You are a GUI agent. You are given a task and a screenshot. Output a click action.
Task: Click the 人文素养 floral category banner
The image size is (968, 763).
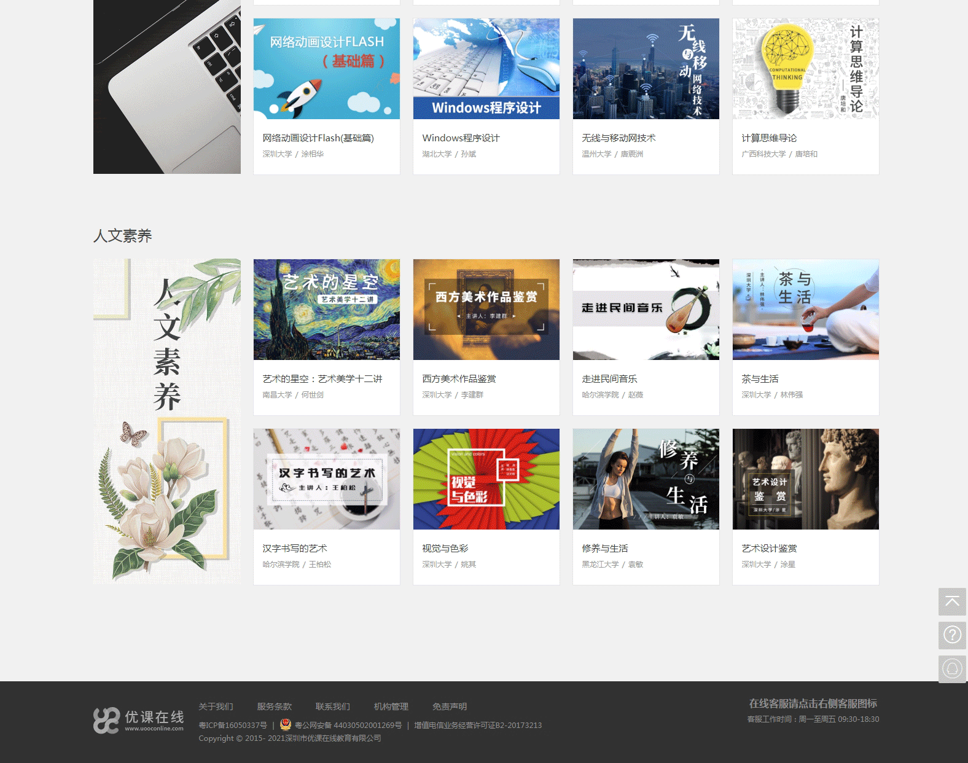(166, 421)
